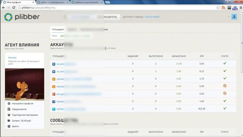243x137 pixels.
Task: Click ЗАРАБОТАНО header in accounts table
Action: [179, 56]
